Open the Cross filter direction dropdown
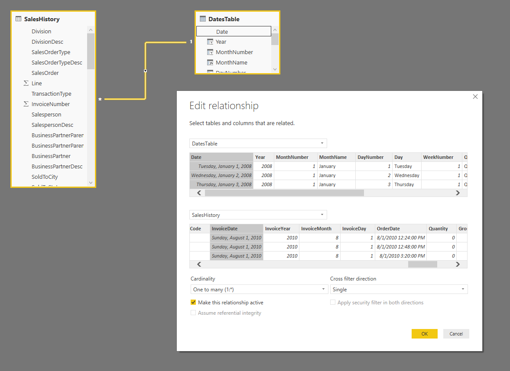This screenshot has width=510, height=371. pos(399,289)
